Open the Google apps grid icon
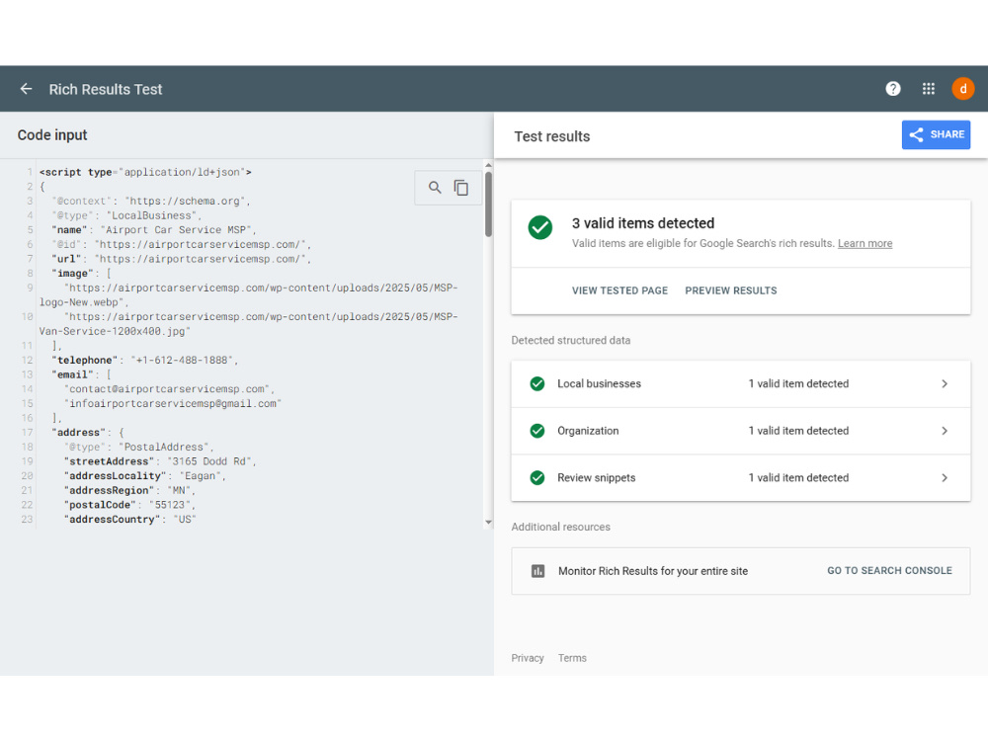 tap(928, 89)
